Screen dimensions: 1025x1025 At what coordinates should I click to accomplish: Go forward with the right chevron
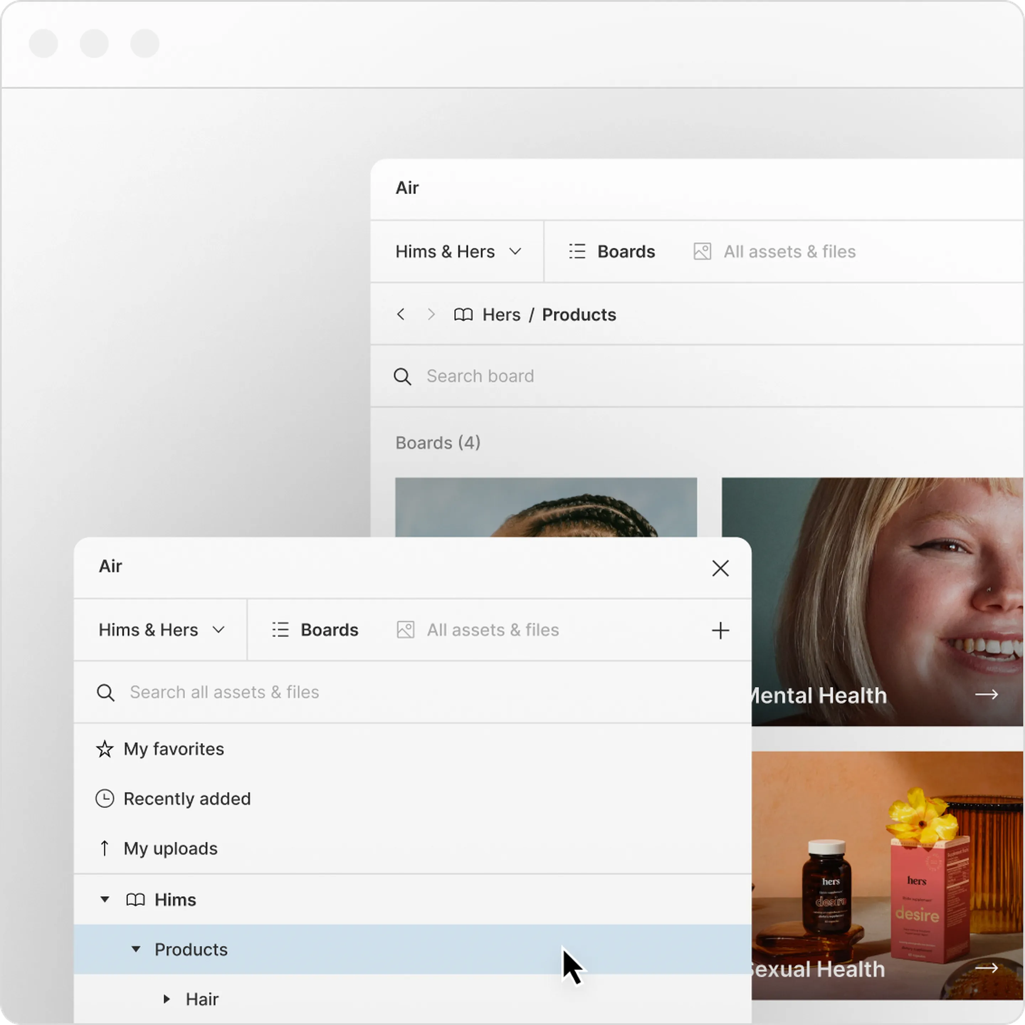tap(431, 314)
